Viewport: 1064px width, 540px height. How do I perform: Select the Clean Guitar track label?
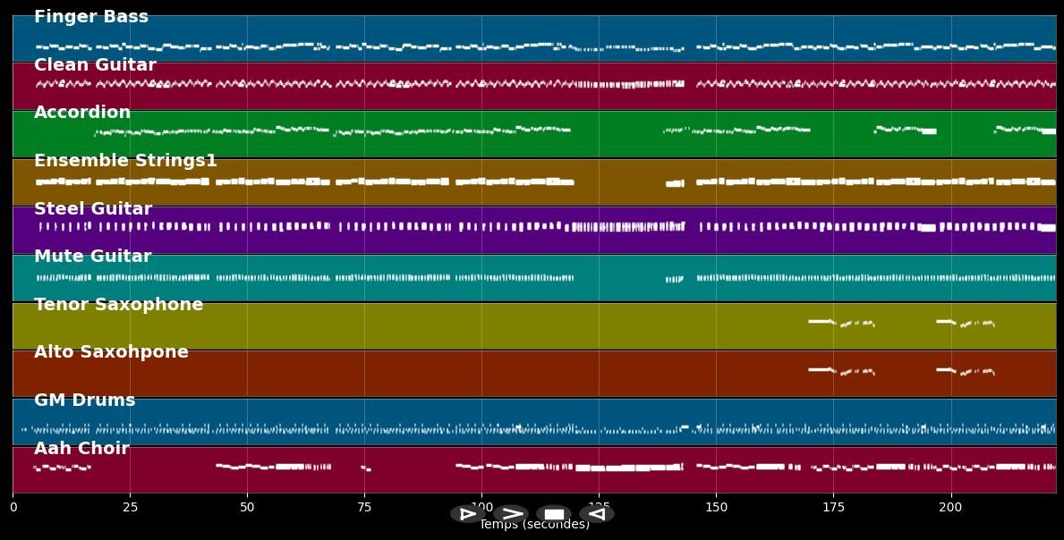tap(95, 65)
